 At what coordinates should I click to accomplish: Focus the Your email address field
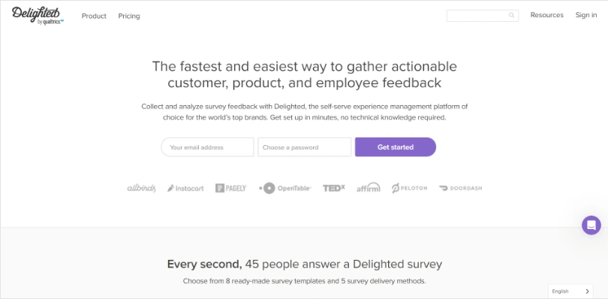tap(207, 147)
